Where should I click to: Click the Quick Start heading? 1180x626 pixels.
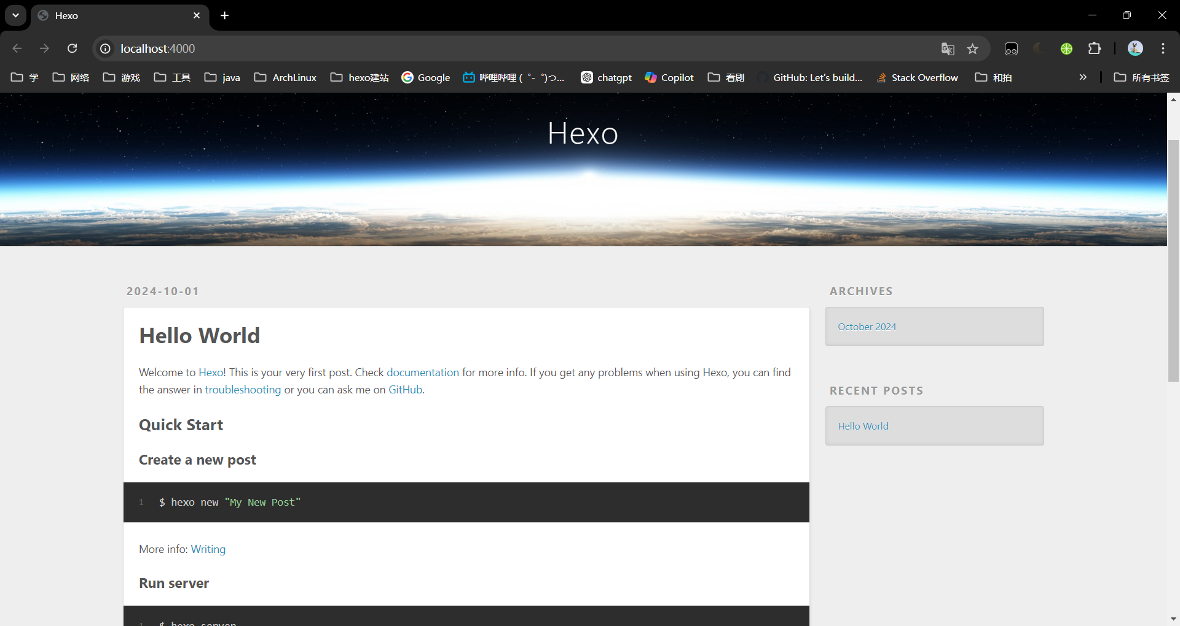tap(181, 425)
